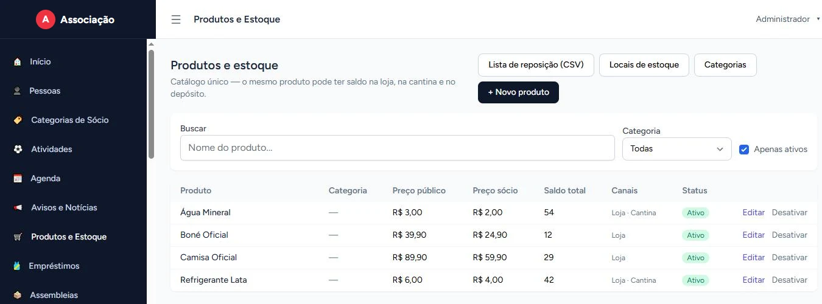
Task: Click the Ativo badge for Água Mineral
Action: pyautogui.click(x=695, y=213)
